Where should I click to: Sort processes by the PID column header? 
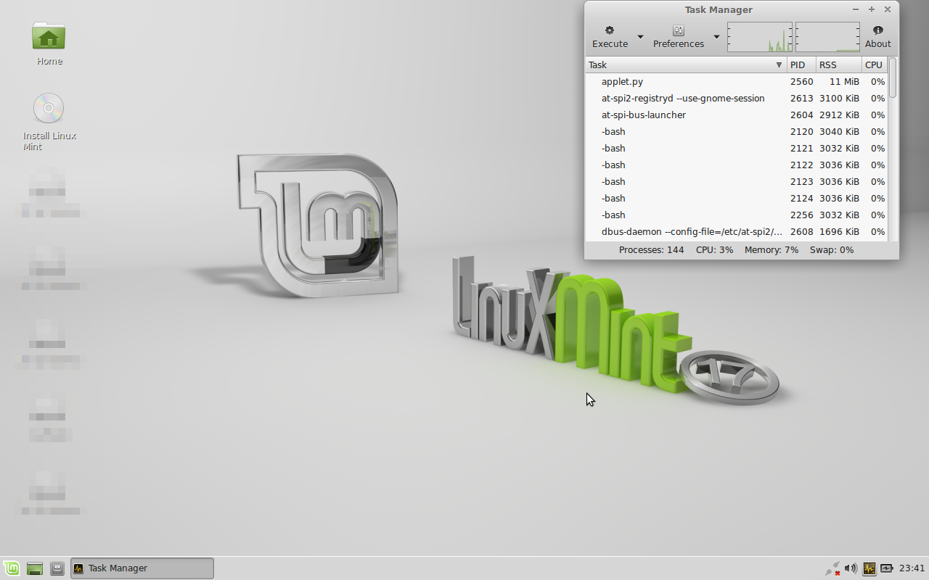coord(801,65)
